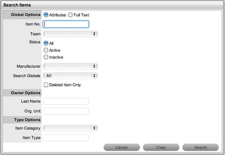225x155 pixels.
Task: Focus the Org. Unit text box
Action: 66,111
